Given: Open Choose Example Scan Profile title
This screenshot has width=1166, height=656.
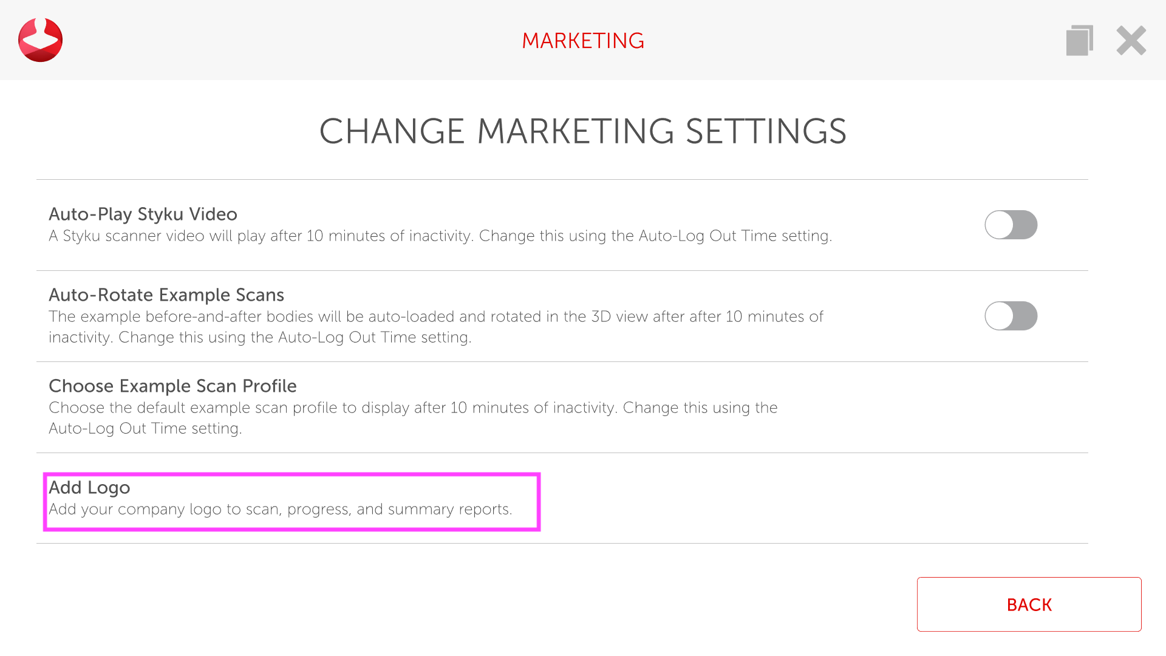Looking at the screenshot, I should point(172,386).
